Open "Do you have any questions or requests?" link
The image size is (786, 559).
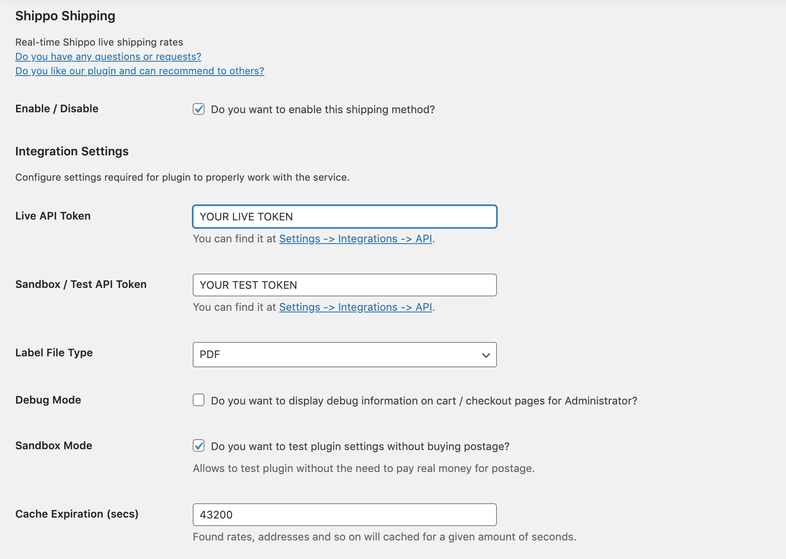(108, 57)
